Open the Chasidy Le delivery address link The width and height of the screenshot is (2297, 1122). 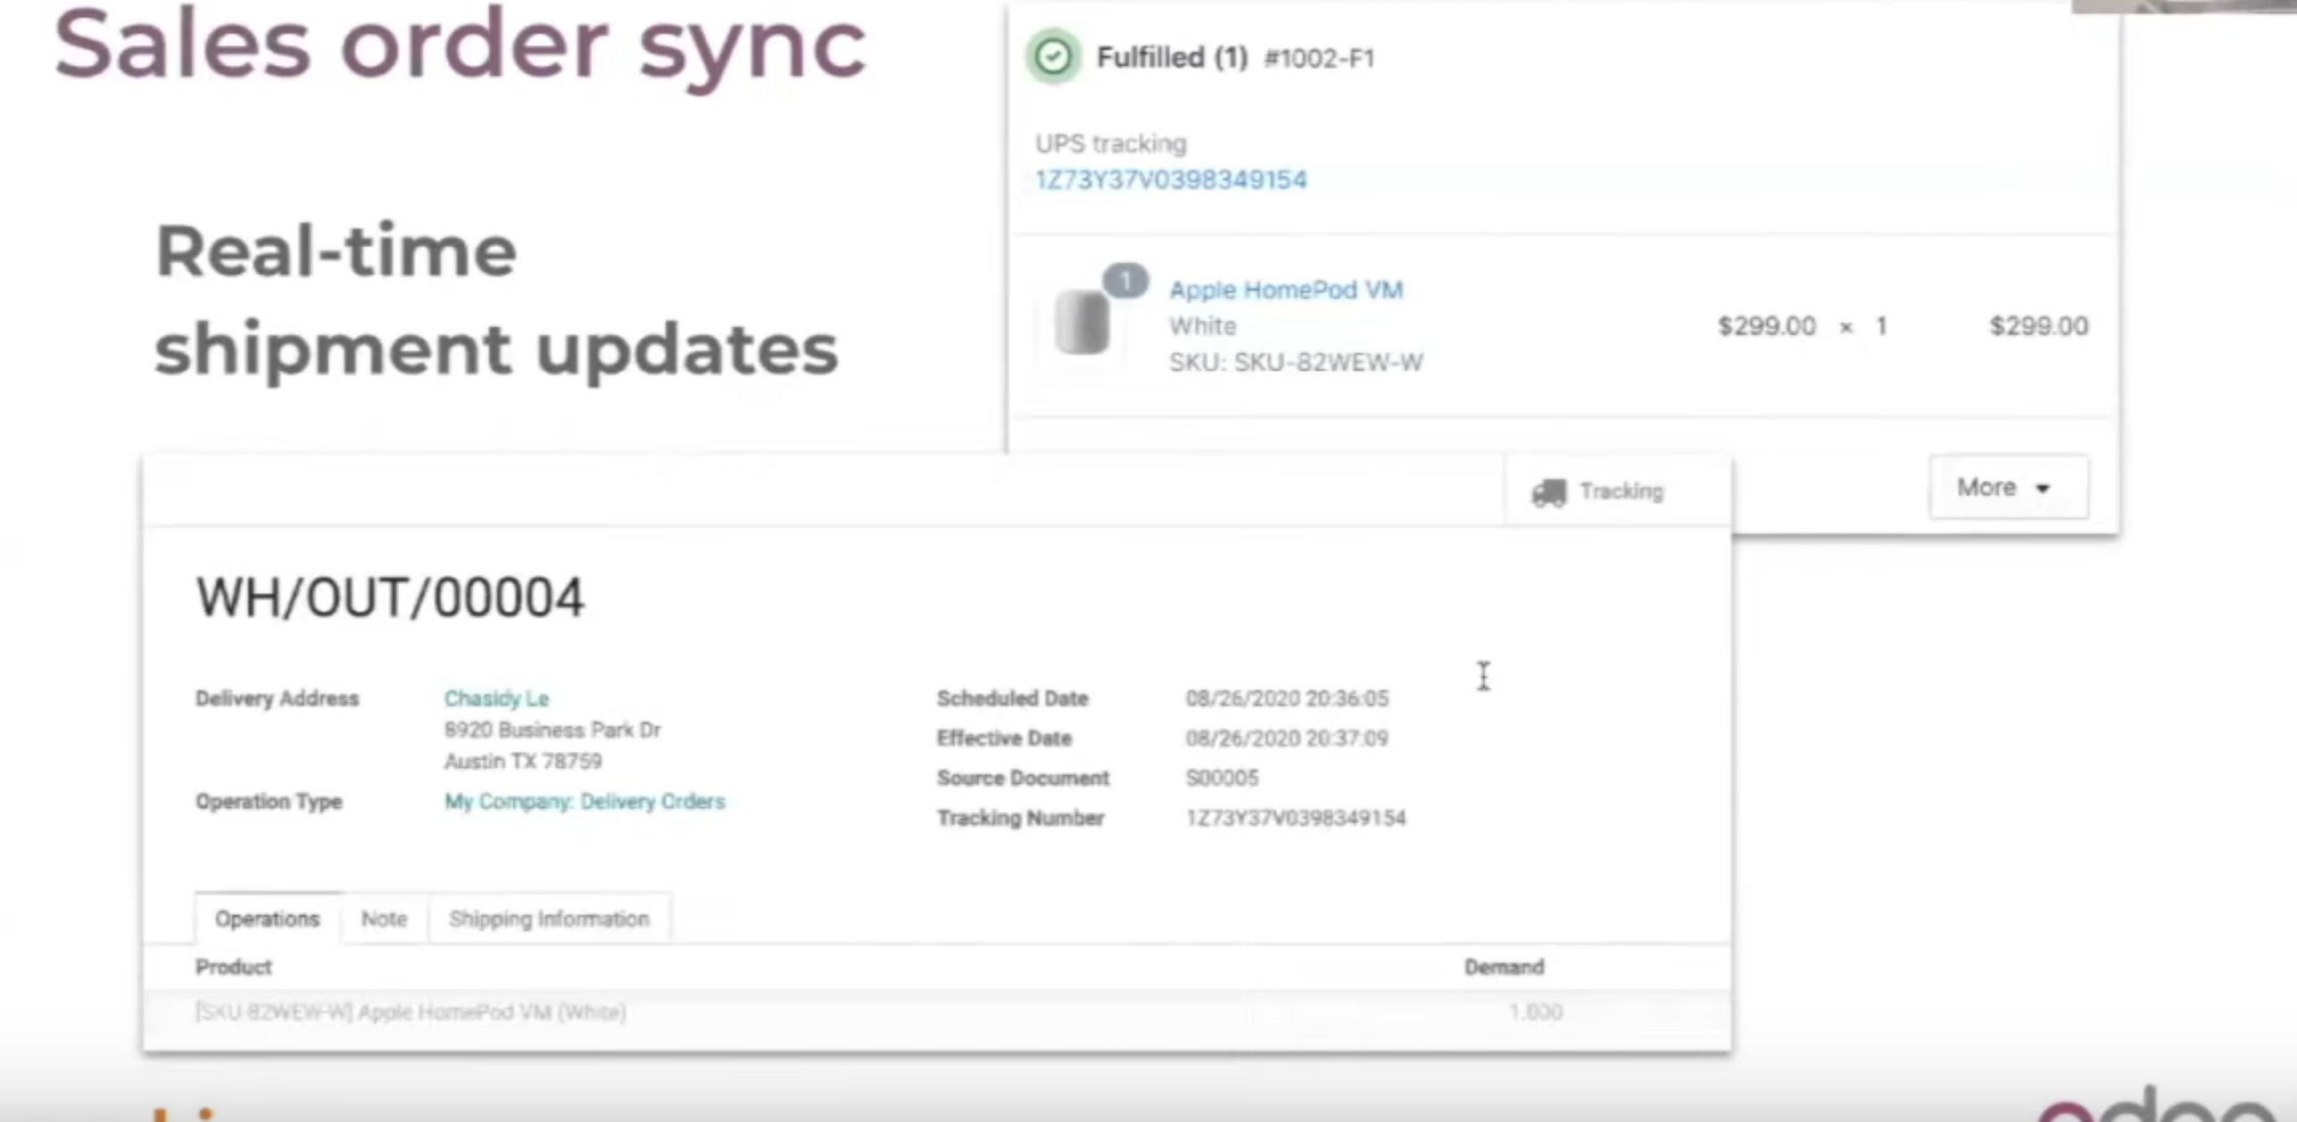pyautogui.click(x=496, y=698)
